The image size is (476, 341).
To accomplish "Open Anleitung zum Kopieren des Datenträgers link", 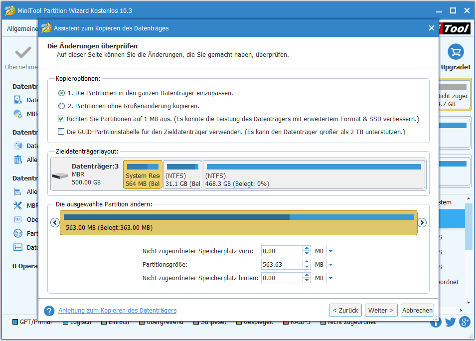I will [118, 310].
